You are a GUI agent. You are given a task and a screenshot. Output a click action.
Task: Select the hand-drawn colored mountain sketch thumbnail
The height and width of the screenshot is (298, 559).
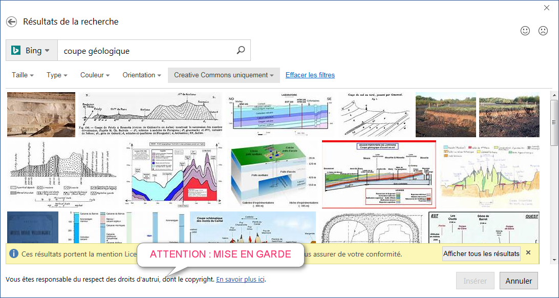click(x=490, y=174)
